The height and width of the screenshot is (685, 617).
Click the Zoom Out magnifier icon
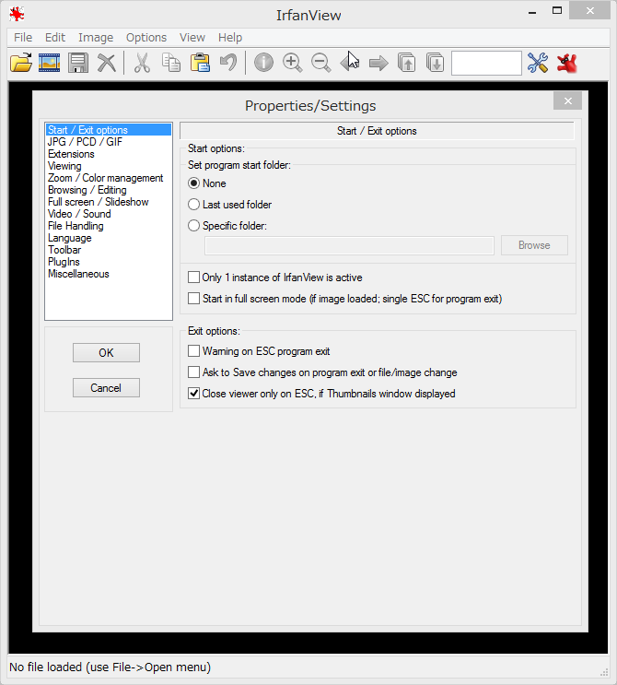[321, 63]
